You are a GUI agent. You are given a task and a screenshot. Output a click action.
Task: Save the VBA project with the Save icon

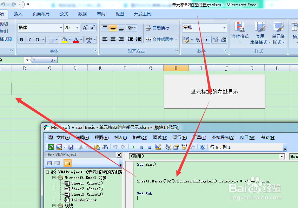pos(71,147)
